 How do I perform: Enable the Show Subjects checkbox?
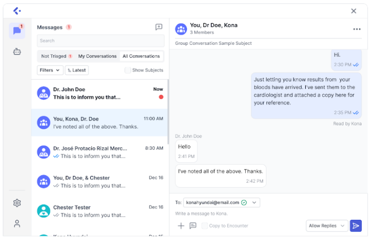[x=128, y=70]
